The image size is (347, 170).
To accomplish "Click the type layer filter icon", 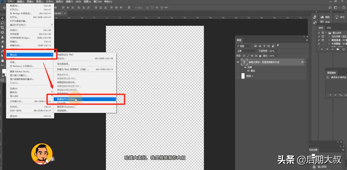I will pos(264,46).
